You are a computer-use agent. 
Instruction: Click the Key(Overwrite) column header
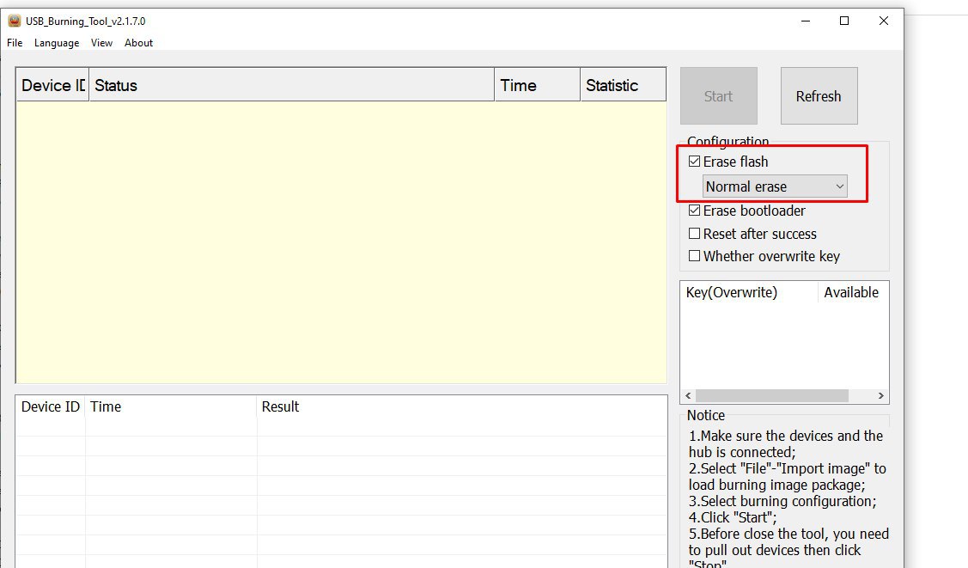click(750, 292)
